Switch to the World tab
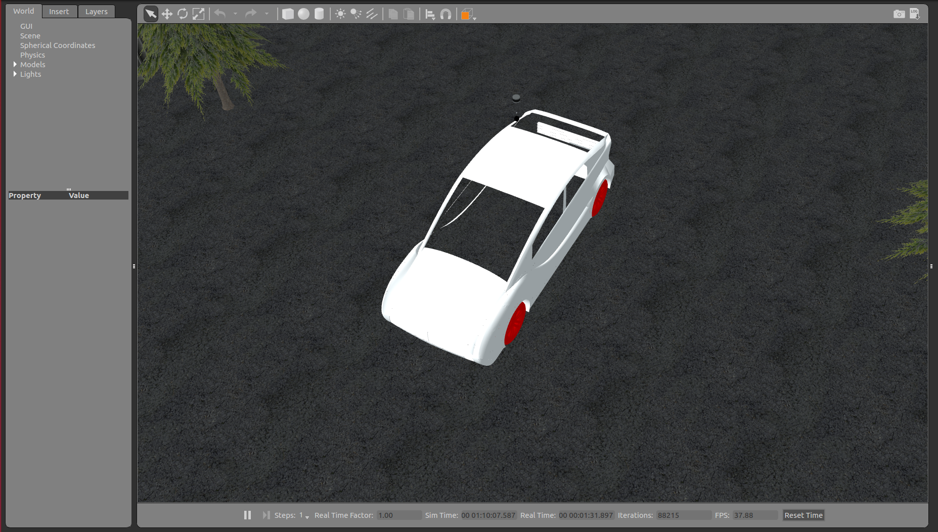 point(24,11)
